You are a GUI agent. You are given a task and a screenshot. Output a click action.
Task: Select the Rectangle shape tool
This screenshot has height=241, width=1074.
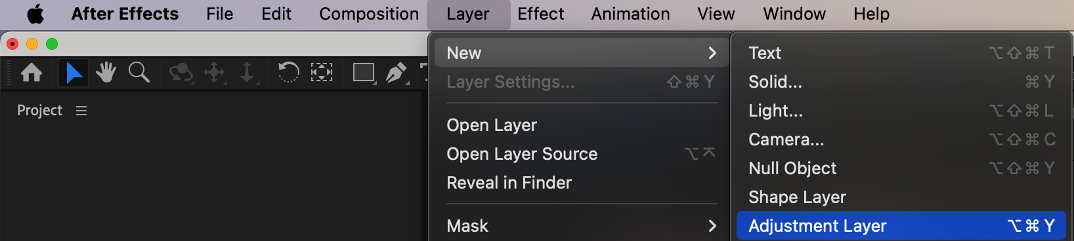[364, 72]
